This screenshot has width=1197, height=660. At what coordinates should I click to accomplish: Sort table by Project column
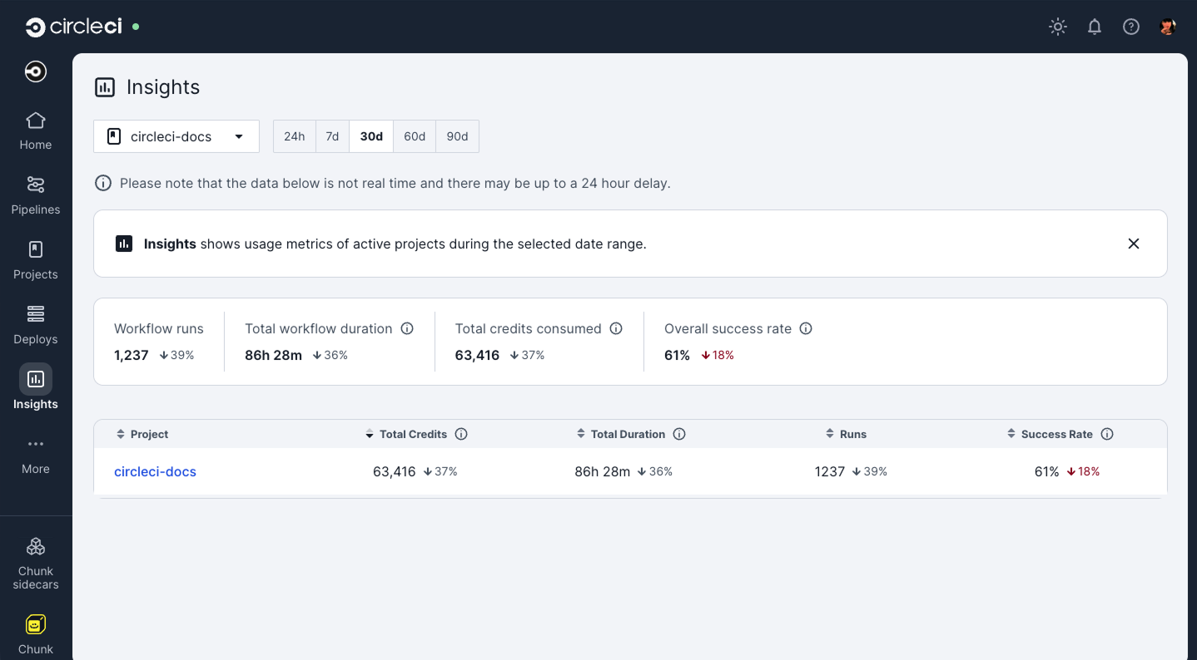coord(142,434)
